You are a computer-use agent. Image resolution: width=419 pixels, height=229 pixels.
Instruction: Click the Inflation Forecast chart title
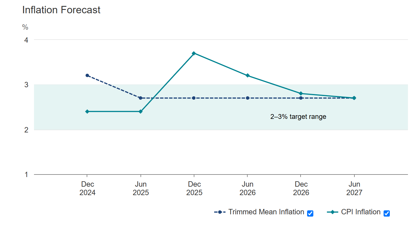tap(61, 10)
